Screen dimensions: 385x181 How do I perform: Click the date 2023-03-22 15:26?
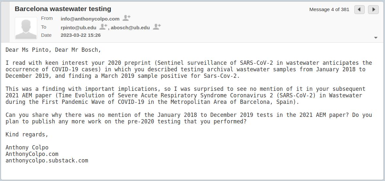(x=80, y=35)
